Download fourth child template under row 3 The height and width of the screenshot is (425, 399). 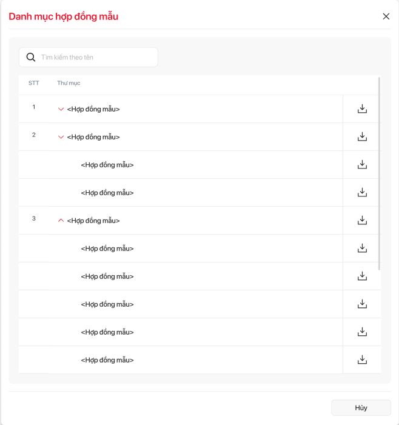pos(362,332)
